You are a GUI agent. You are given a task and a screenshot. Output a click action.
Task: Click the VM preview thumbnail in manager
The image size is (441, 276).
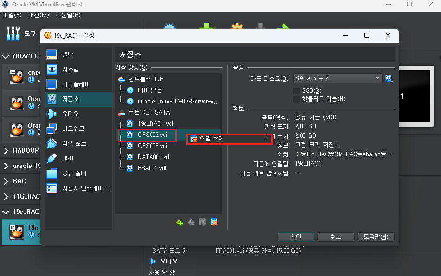(x=416, y=96)
